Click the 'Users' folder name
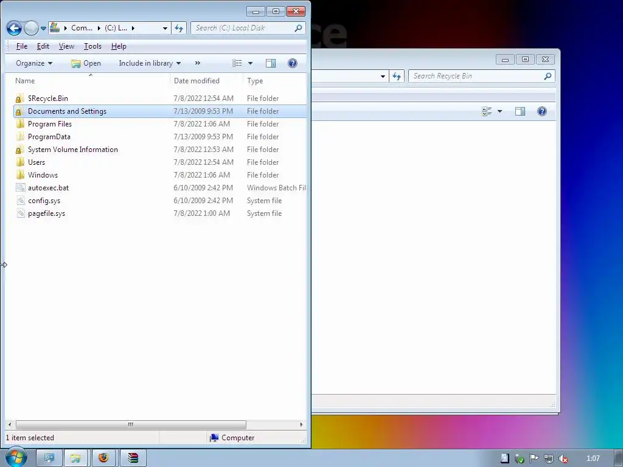Image resolution: width=623 pixels, height=467 pixels. tap(36, 162)
